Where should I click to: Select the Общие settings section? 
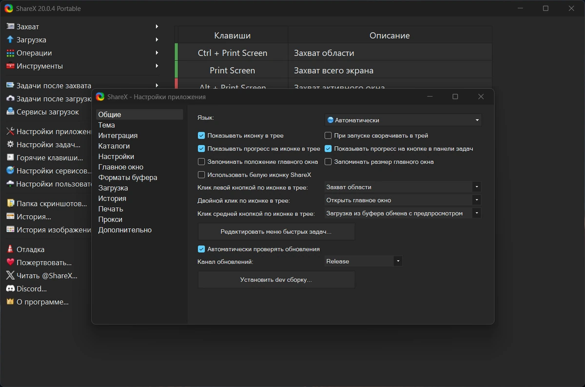click(139, 115)
